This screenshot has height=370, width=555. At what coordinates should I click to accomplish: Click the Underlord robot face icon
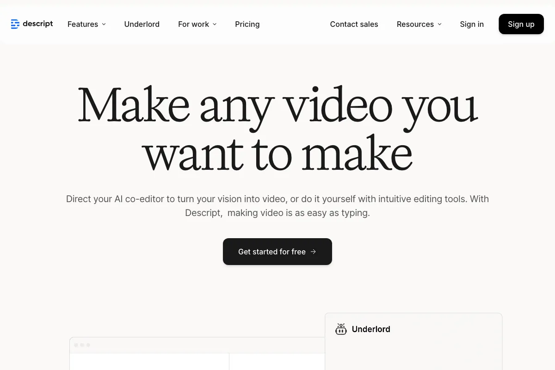point(341,331)
